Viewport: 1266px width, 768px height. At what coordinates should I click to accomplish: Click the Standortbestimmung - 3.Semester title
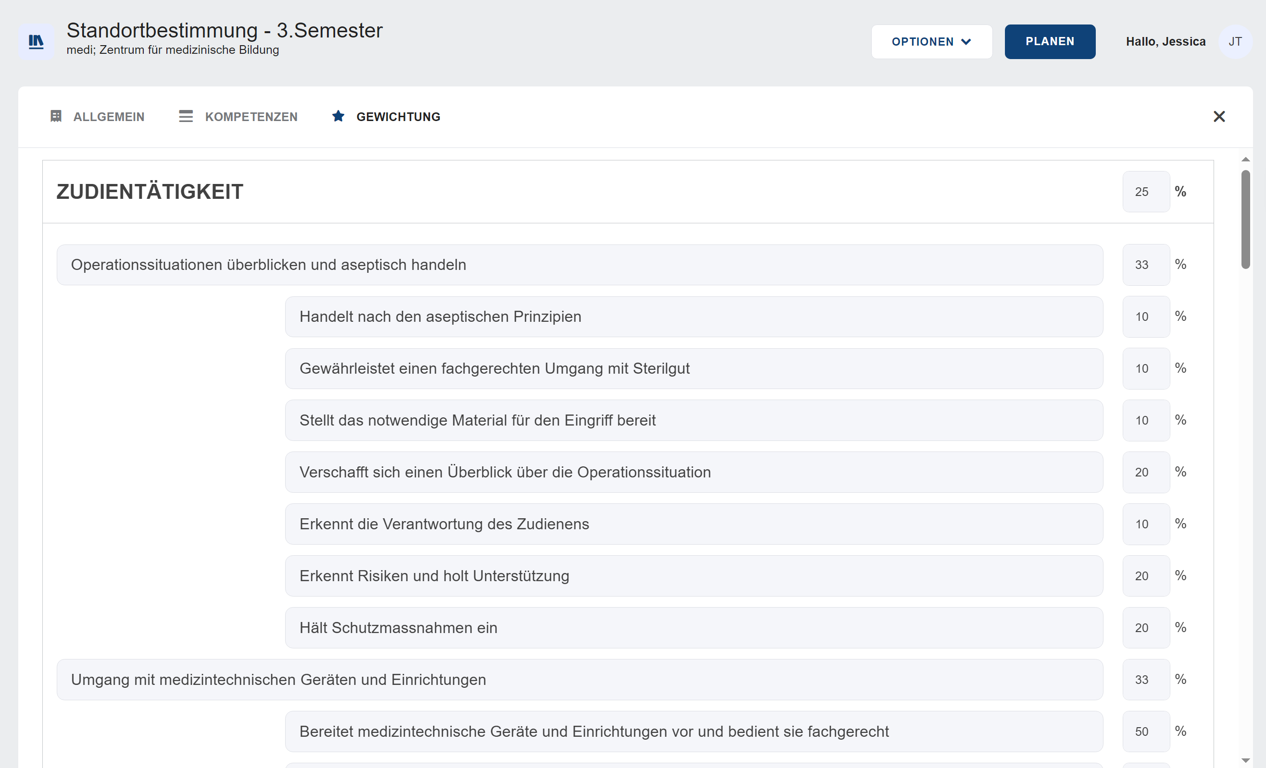pyautogui.click(x=225, y=30)
